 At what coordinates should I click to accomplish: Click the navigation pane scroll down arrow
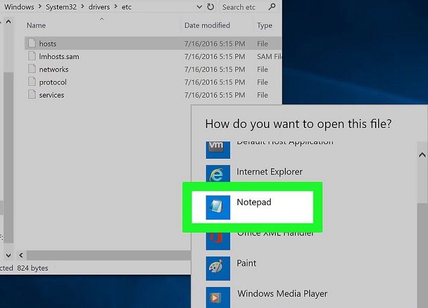pyautogui.click(x=8, y=255)
